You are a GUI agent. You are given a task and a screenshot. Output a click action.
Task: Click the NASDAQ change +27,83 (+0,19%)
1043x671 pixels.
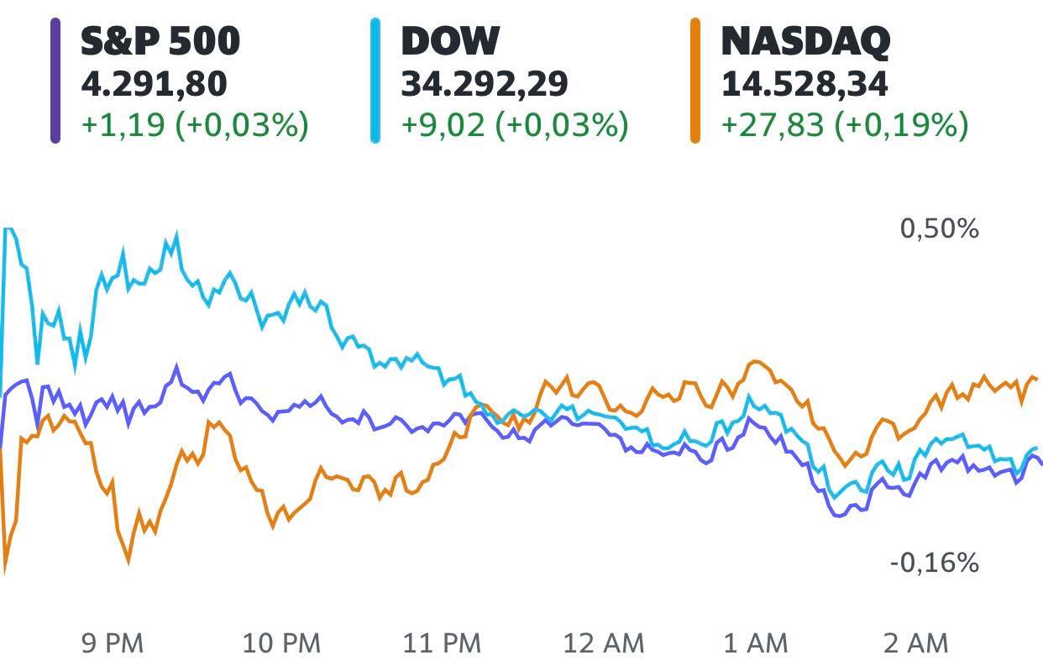pyautogui.click(x=845, y=125)
